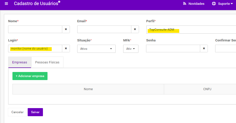Focus the Nome input field
The width and height of the screenshot is (236, 123).
click(35, 29)
